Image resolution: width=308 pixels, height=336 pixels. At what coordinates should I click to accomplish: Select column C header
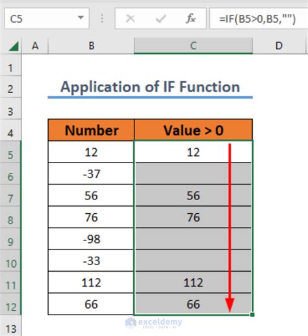pos(193,46)
